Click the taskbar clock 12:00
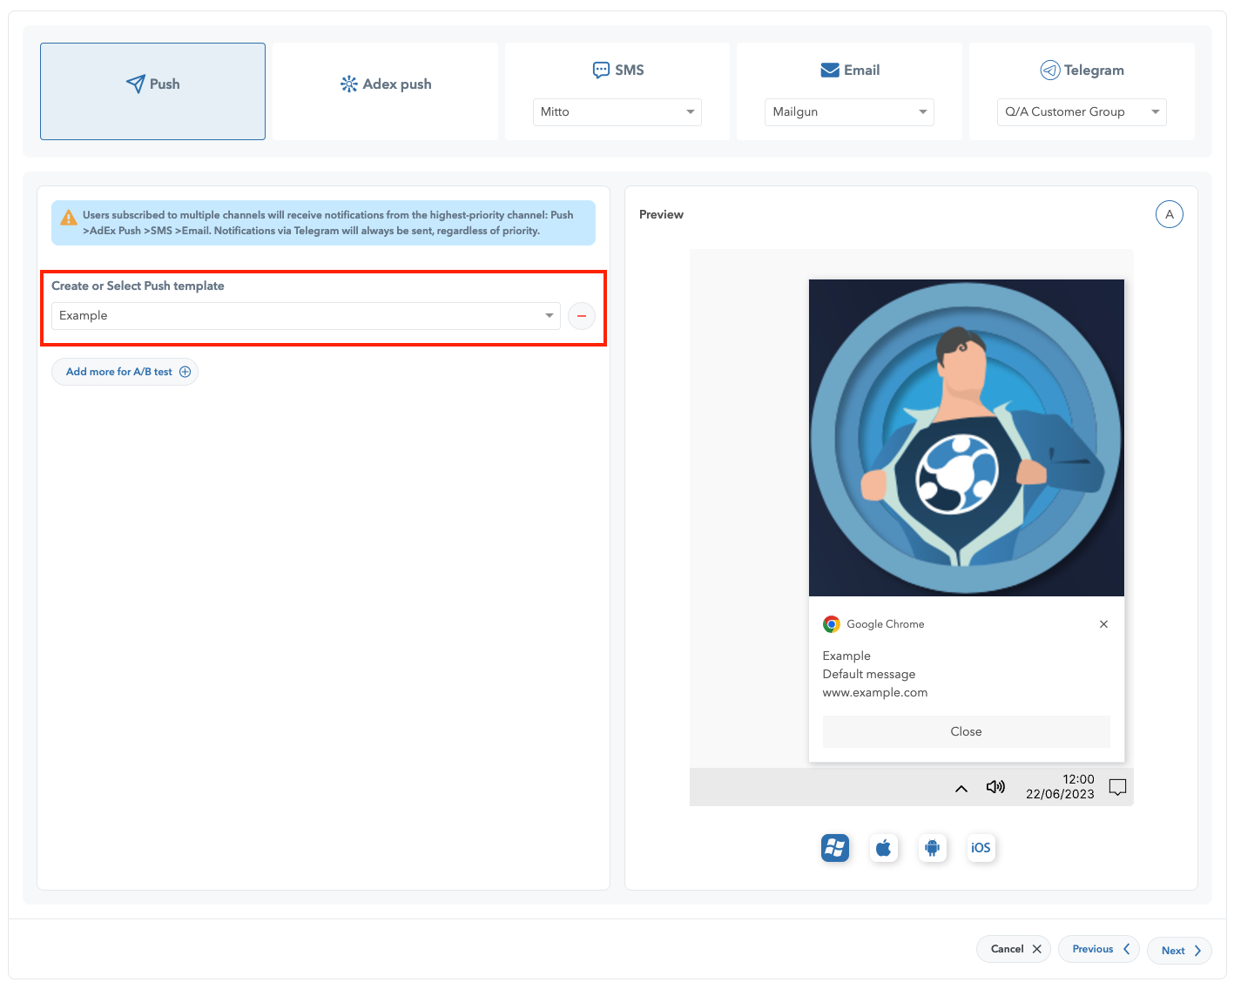 pyautogui.click(x=1078, y=779)
